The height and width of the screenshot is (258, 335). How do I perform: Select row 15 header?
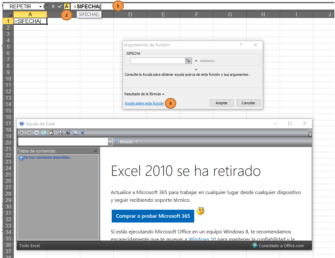8,111
